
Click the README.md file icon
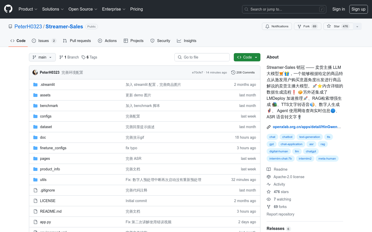pos(35,211)
